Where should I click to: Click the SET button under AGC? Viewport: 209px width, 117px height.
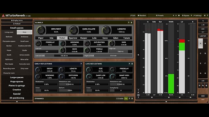click(203, 32)
